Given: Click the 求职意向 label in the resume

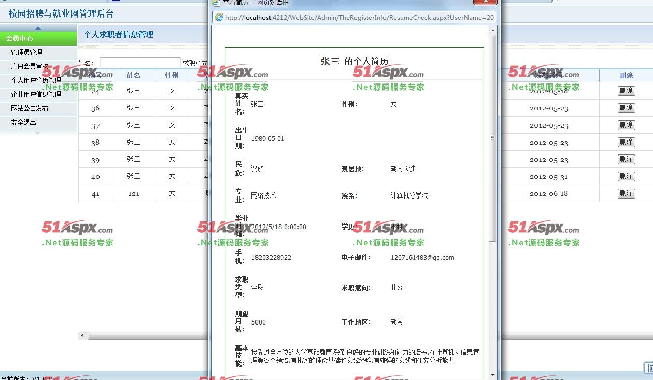Looking at the screenshot, I should point(356,288).
